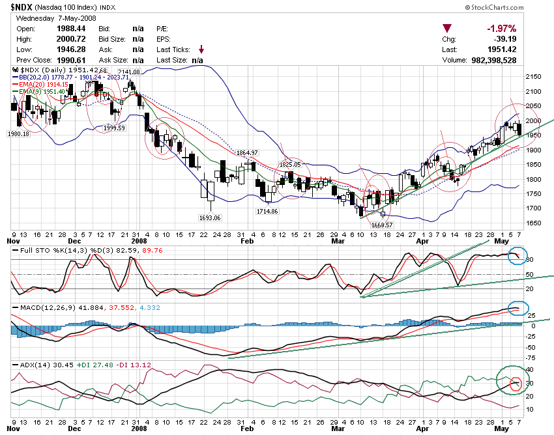
Task: Click the 2008 year label below the price chart
Action: tap(139, 241)
